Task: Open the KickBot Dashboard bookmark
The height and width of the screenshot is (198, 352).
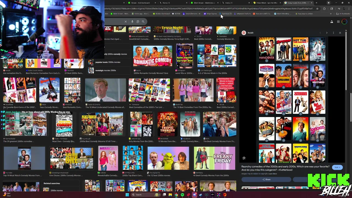Action: coord(161,13)
